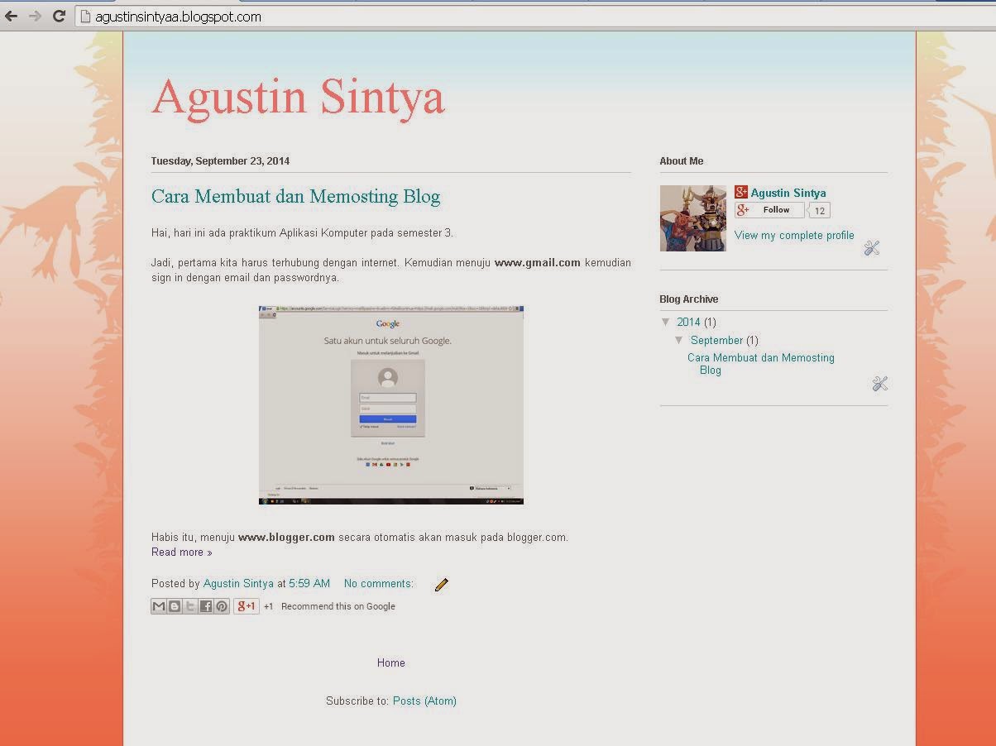The width and height of the screenshot is (996, 746).
Task: Click the page icon in the address bar
Action: (84, 17)
